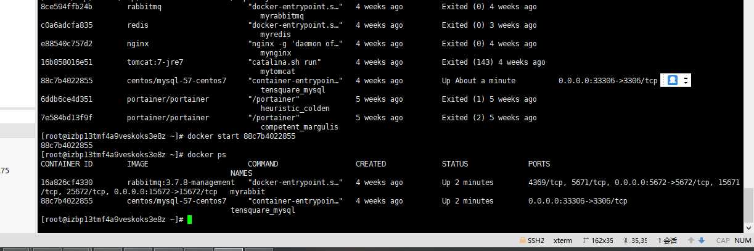Viewport: 754px width, 251px height.
Task: Click the STATUS column header
Action: coord(455,164)
